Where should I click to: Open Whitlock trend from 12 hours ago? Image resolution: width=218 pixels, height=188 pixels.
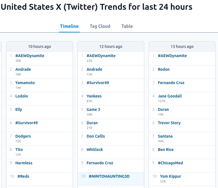pyautogui.click(x=95, y=150)
